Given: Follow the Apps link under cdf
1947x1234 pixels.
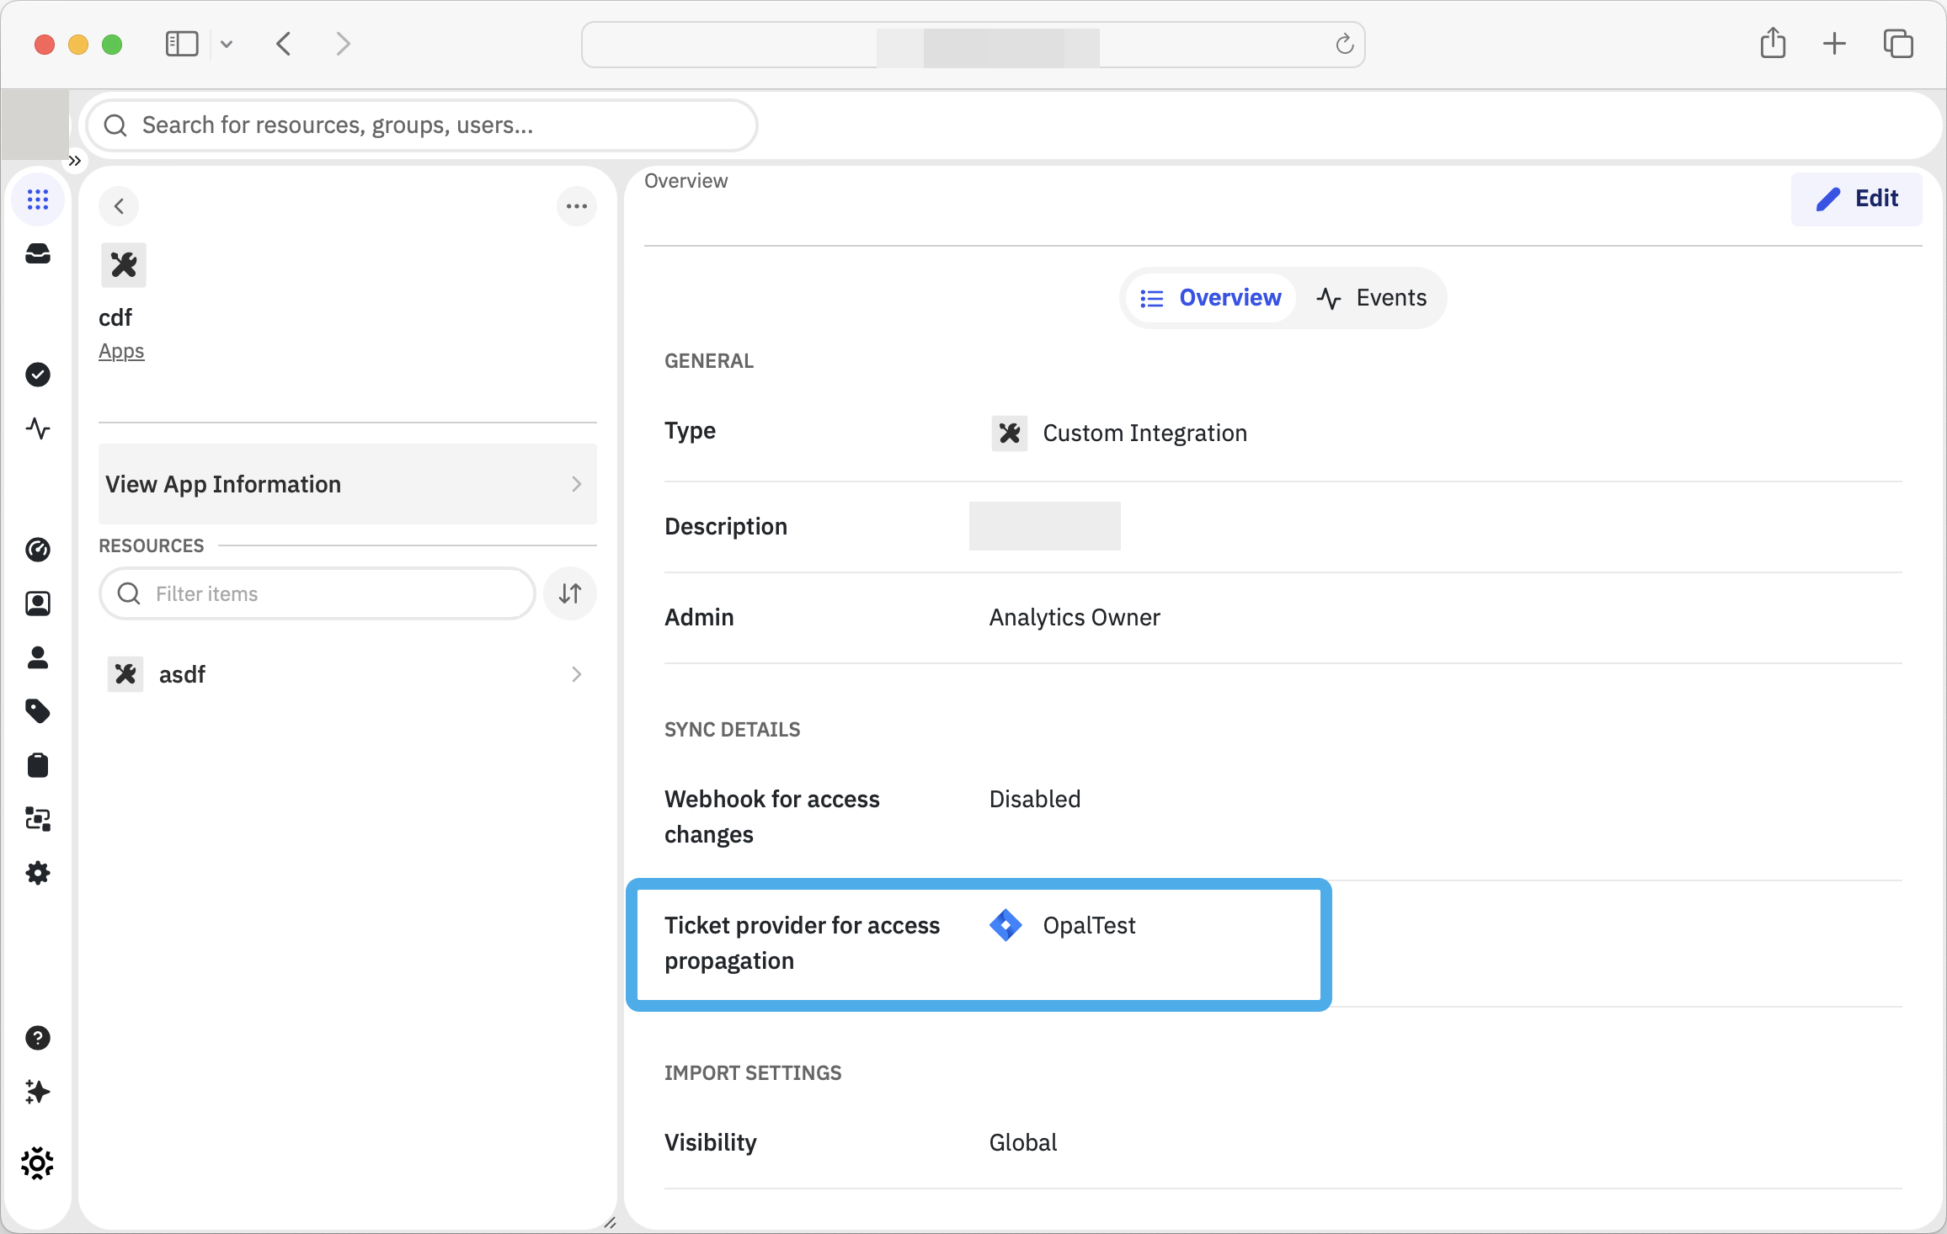Looking at the screenshot, I should (x=121, y=351).
